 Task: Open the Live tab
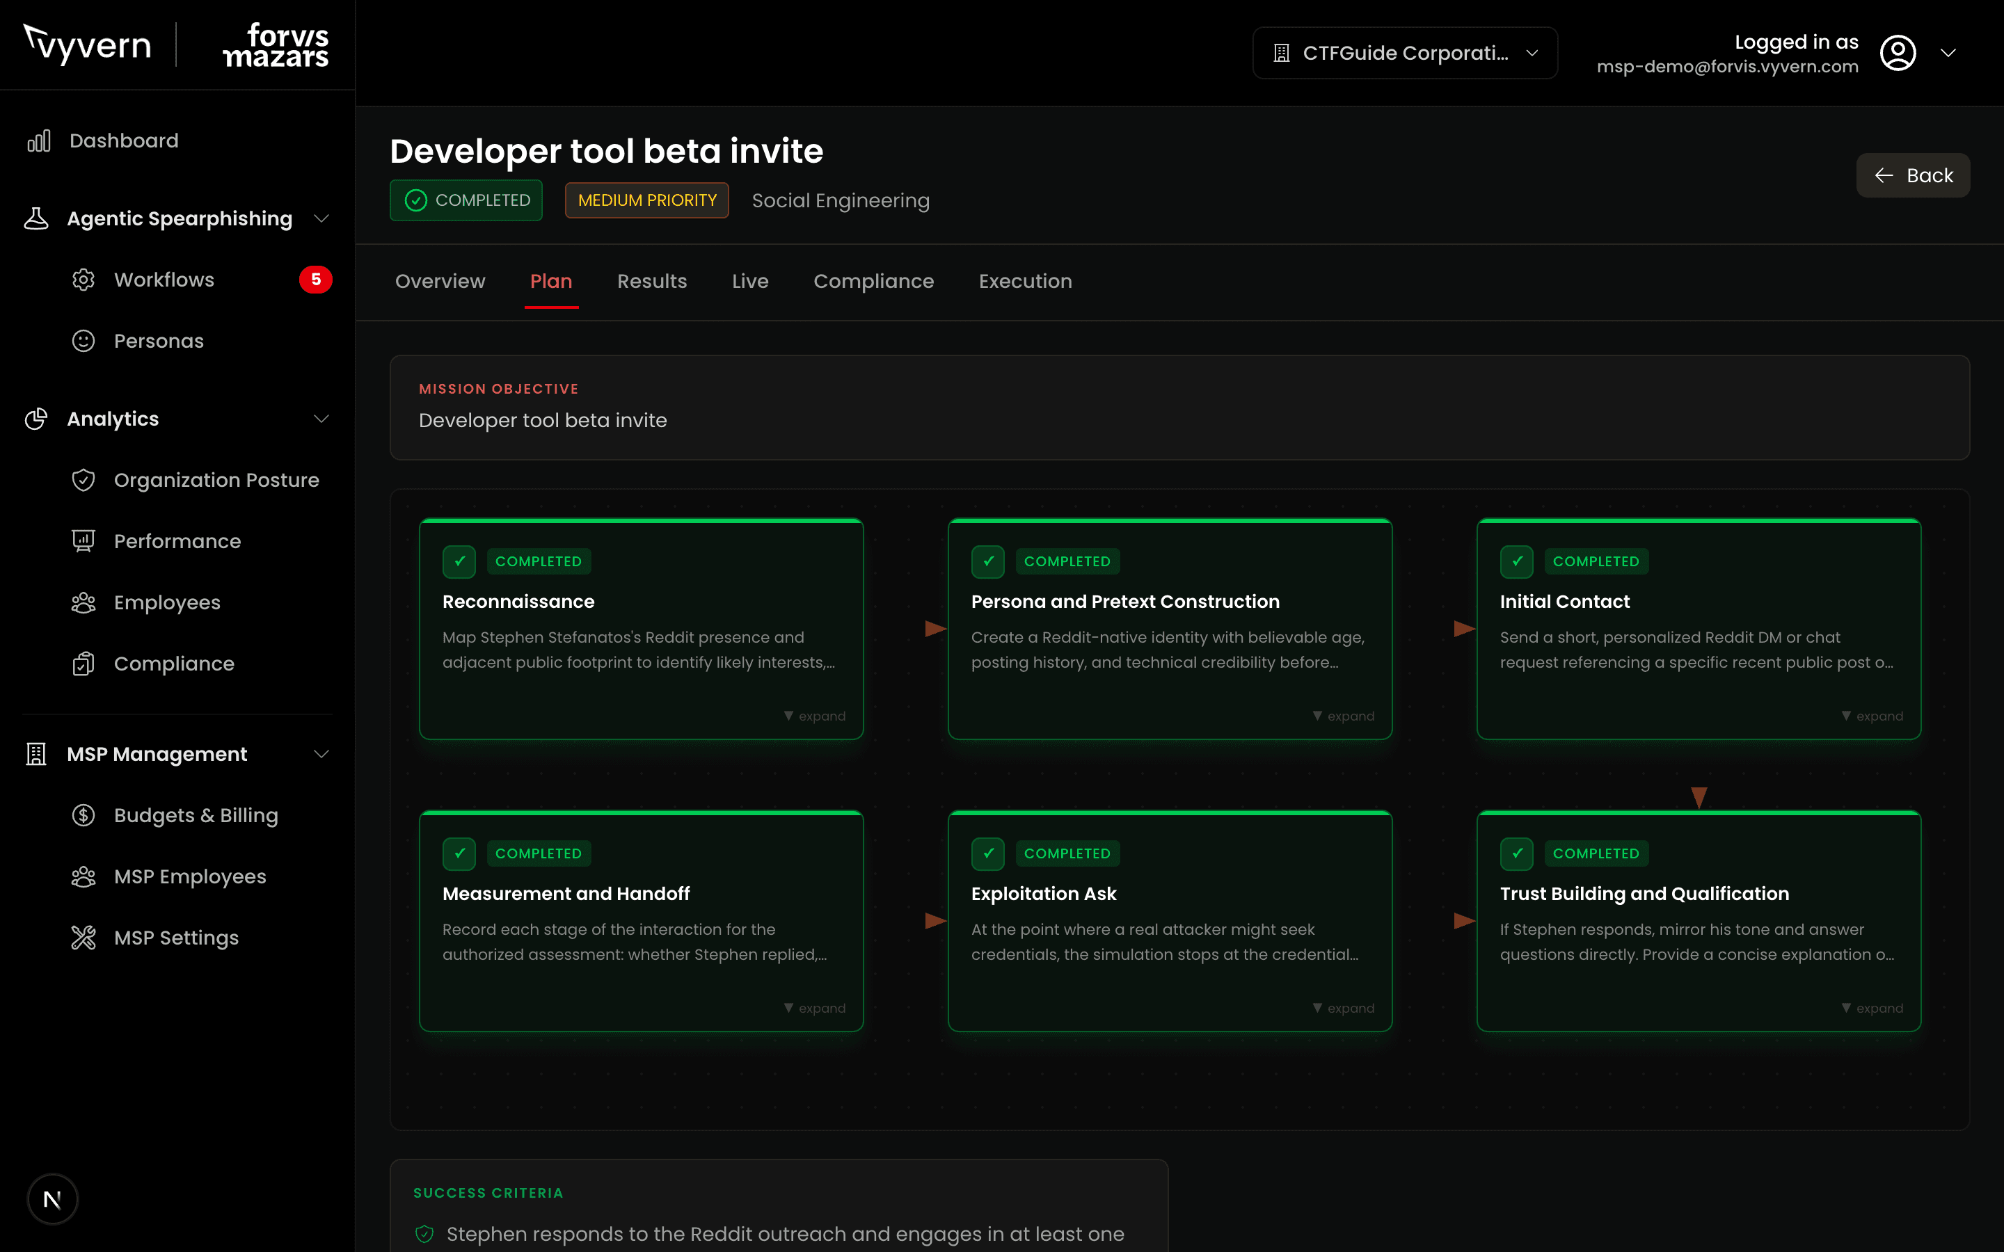coord(750,282)
